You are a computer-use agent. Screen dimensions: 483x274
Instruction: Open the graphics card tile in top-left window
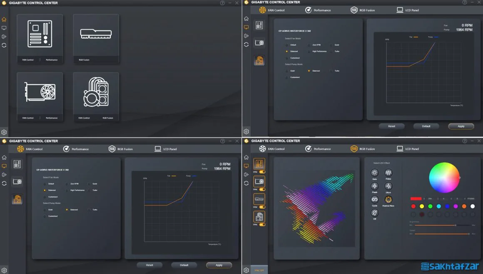pos(40,97)
